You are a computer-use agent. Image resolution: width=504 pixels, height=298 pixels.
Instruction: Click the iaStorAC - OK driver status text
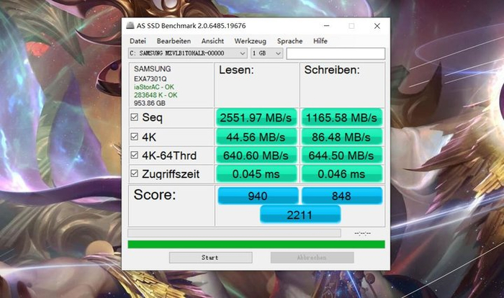point(154,87)
